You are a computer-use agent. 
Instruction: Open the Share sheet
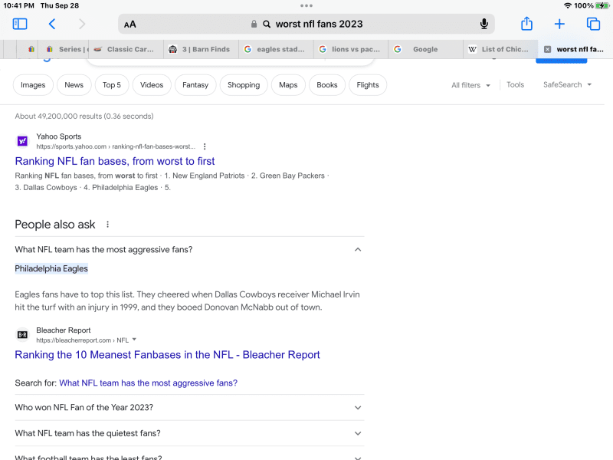526,24
